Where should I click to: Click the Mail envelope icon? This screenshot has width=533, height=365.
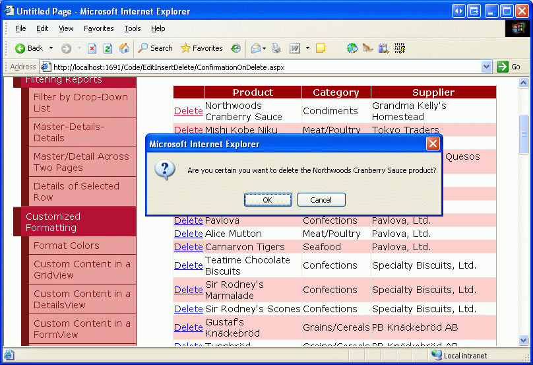pyautogui.click(x=255, y=48)
